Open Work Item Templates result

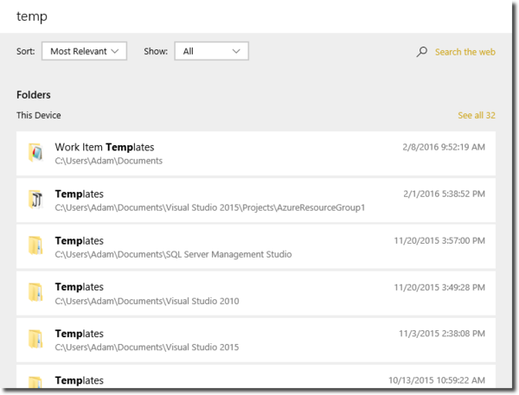click(x=256, y=154)
